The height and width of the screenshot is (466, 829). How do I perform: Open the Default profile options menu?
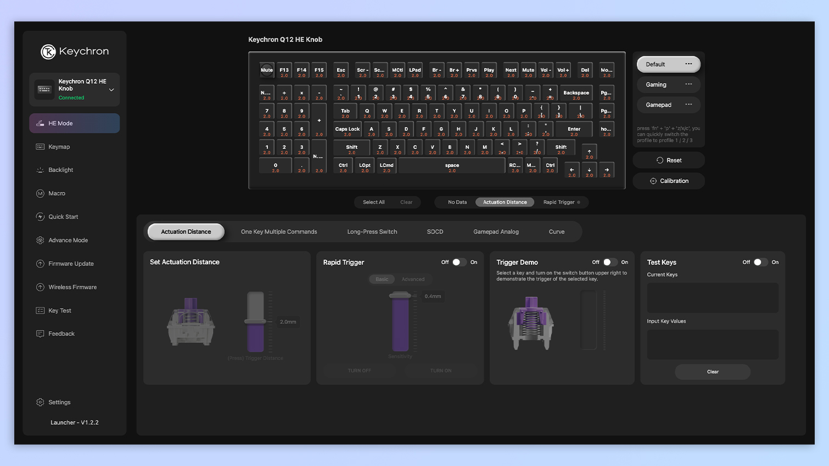click(x=689, y=64)
